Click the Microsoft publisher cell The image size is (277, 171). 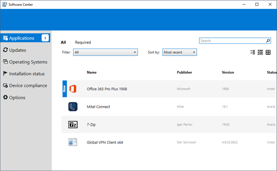(183, 89)
